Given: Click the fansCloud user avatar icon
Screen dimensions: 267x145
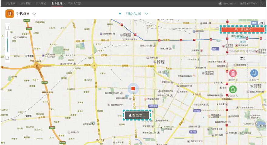Looking at the screenshot, I should (x=220, y=3).
